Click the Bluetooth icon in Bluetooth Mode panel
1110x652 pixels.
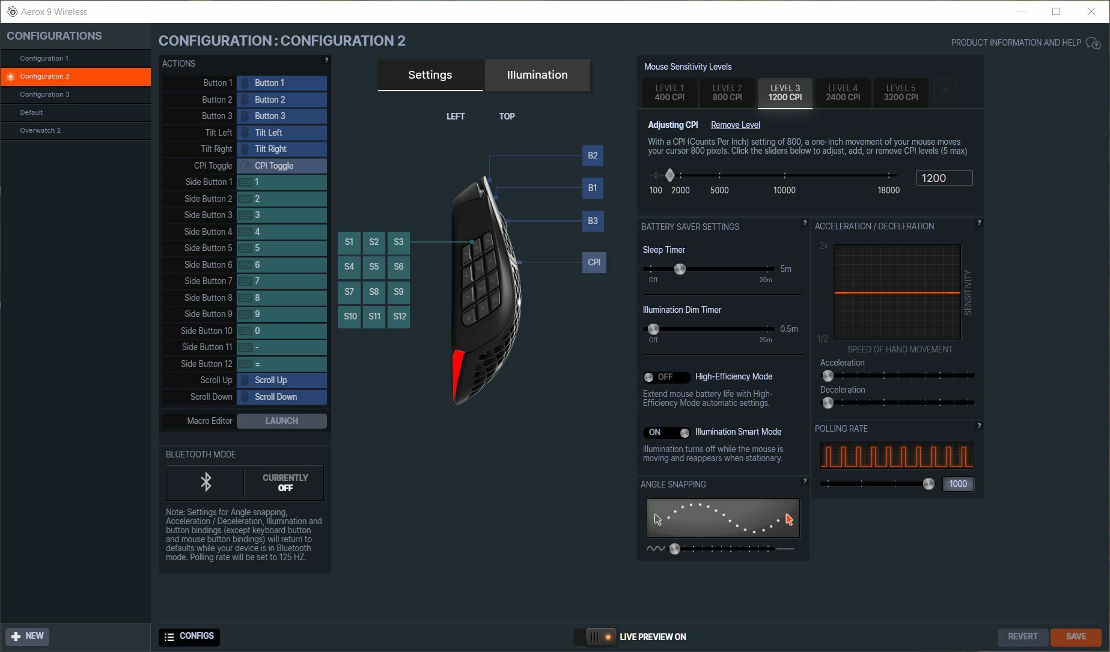click(205, 481)
